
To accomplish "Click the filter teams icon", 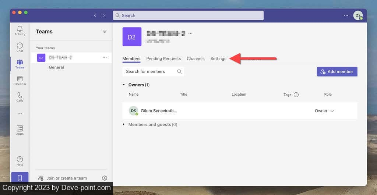I will 105,32.
